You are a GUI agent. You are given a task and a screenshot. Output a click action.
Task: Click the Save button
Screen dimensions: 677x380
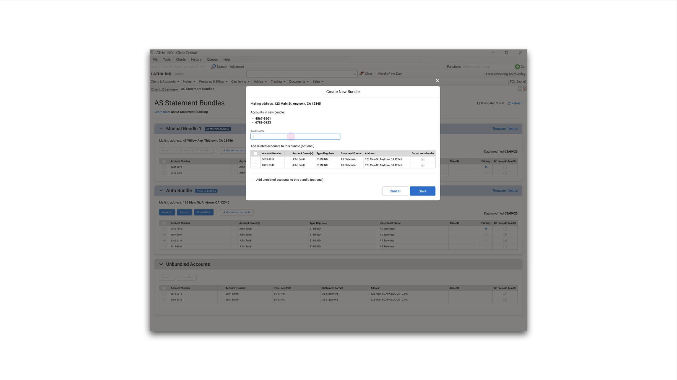(x=422, y=191)
